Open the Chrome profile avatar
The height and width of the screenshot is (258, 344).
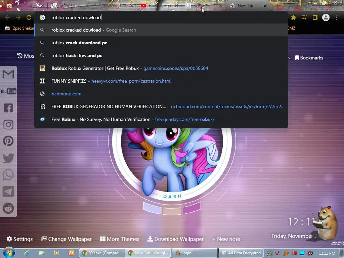326,17
